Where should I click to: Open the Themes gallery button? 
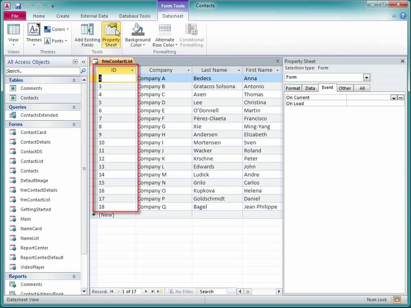[x=34, y=36]
